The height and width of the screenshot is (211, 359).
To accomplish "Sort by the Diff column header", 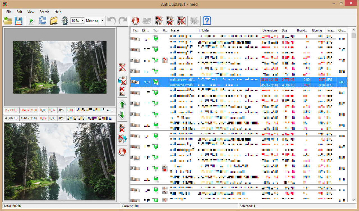I will [x=146, y=30].
